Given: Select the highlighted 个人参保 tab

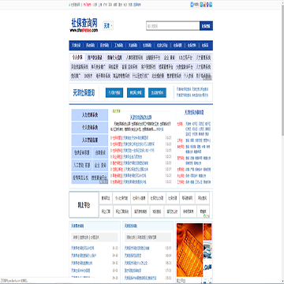Looking at the screenshot, I should (x=77, y=58).
